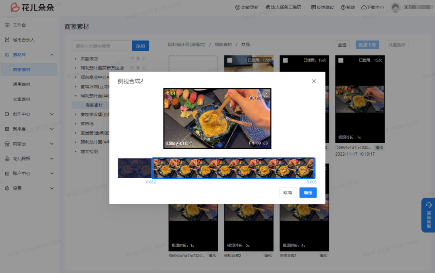
Task: Tick checkbox on 已使用: 16次 card
Action: [285, 60]
